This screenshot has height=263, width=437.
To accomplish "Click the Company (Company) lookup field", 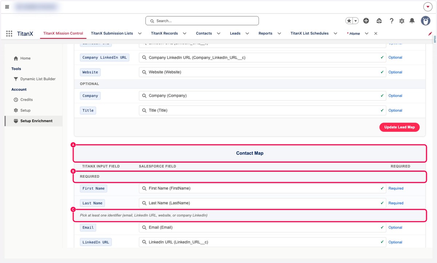I will (x=263, y=96).
